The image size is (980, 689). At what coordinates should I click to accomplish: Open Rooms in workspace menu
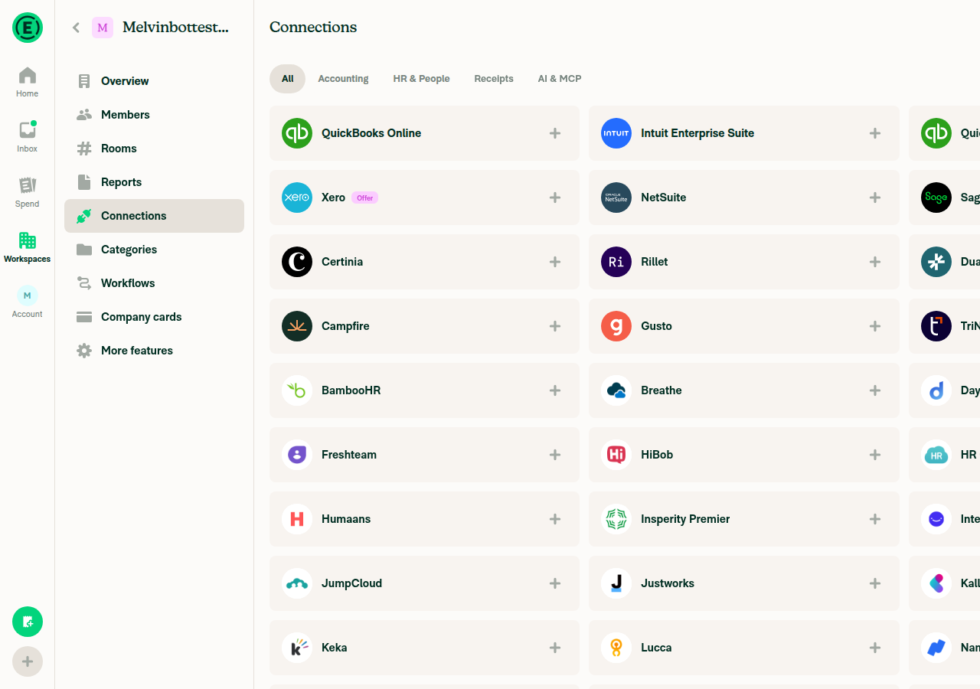[154, 149]
